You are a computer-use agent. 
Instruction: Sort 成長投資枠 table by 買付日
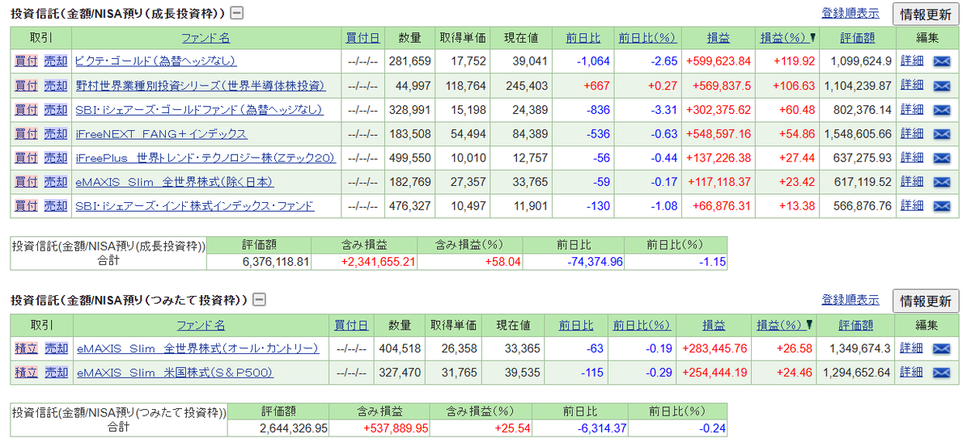click(363, 38)
